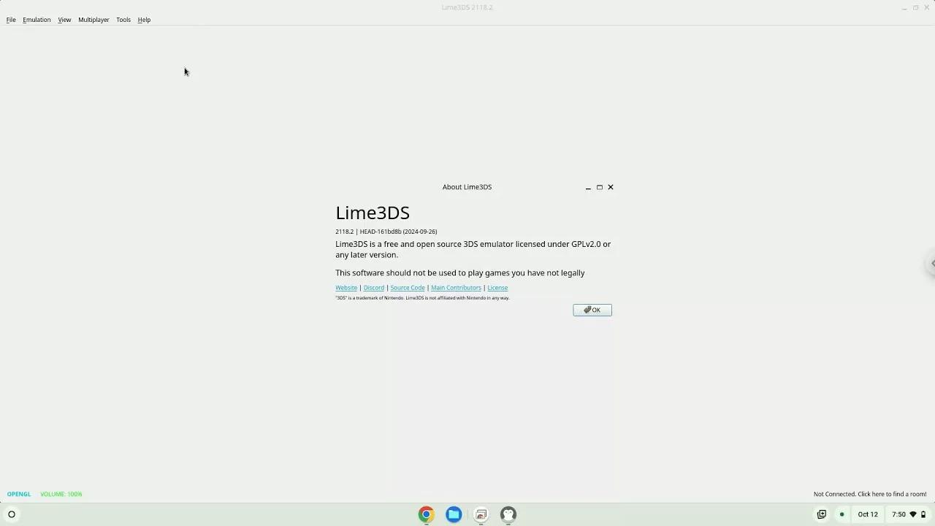
Task: Open the Main Contributors link
Action: click(x=456, y=288)
